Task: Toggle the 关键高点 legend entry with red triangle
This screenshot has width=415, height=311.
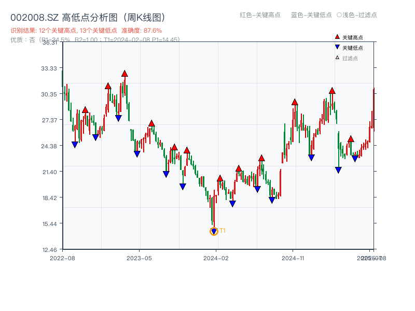Action: pyautogui.click(x=349, y=37)
